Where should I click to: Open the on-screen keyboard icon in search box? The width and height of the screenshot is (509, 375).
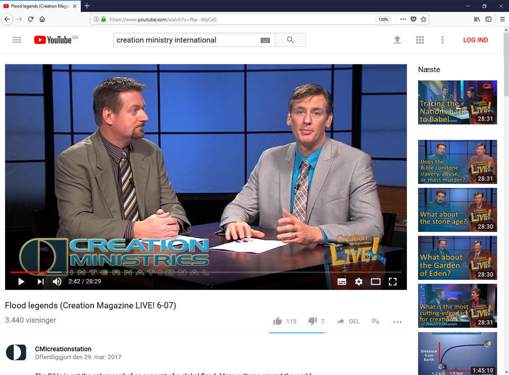(x=265, y=40)
